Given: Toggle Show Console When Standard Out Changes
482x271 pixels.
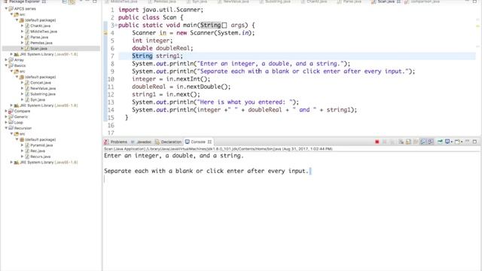Looking at the screenshot, I should tap(423, 142).
